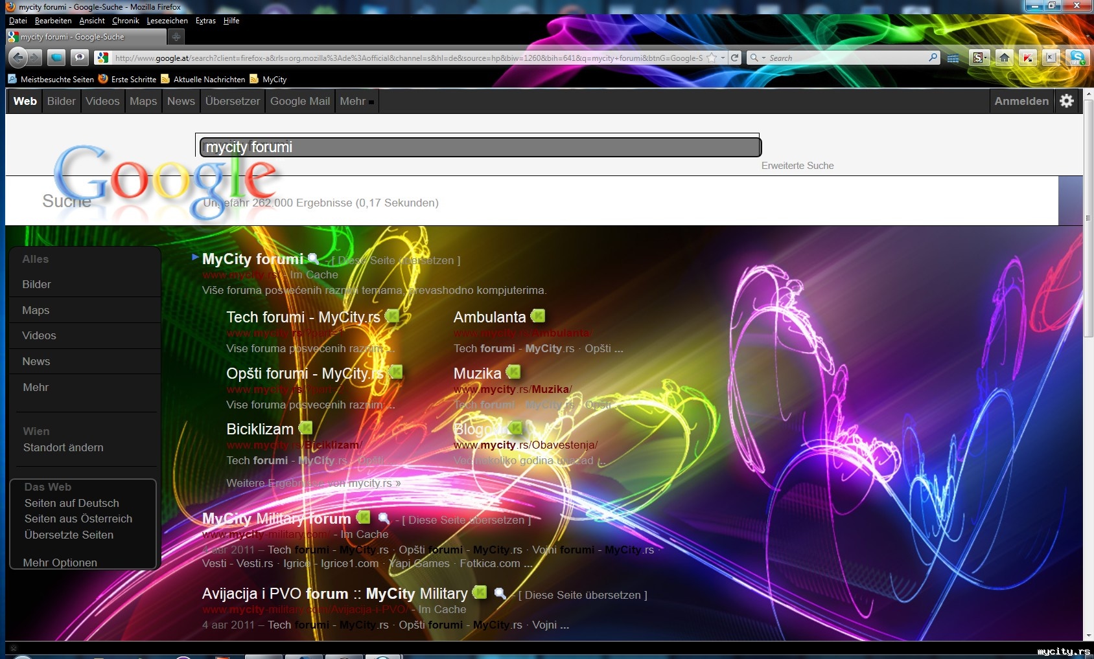
Task: Click the page vertical scrollbar thumb
Action: coord(1088,217)
